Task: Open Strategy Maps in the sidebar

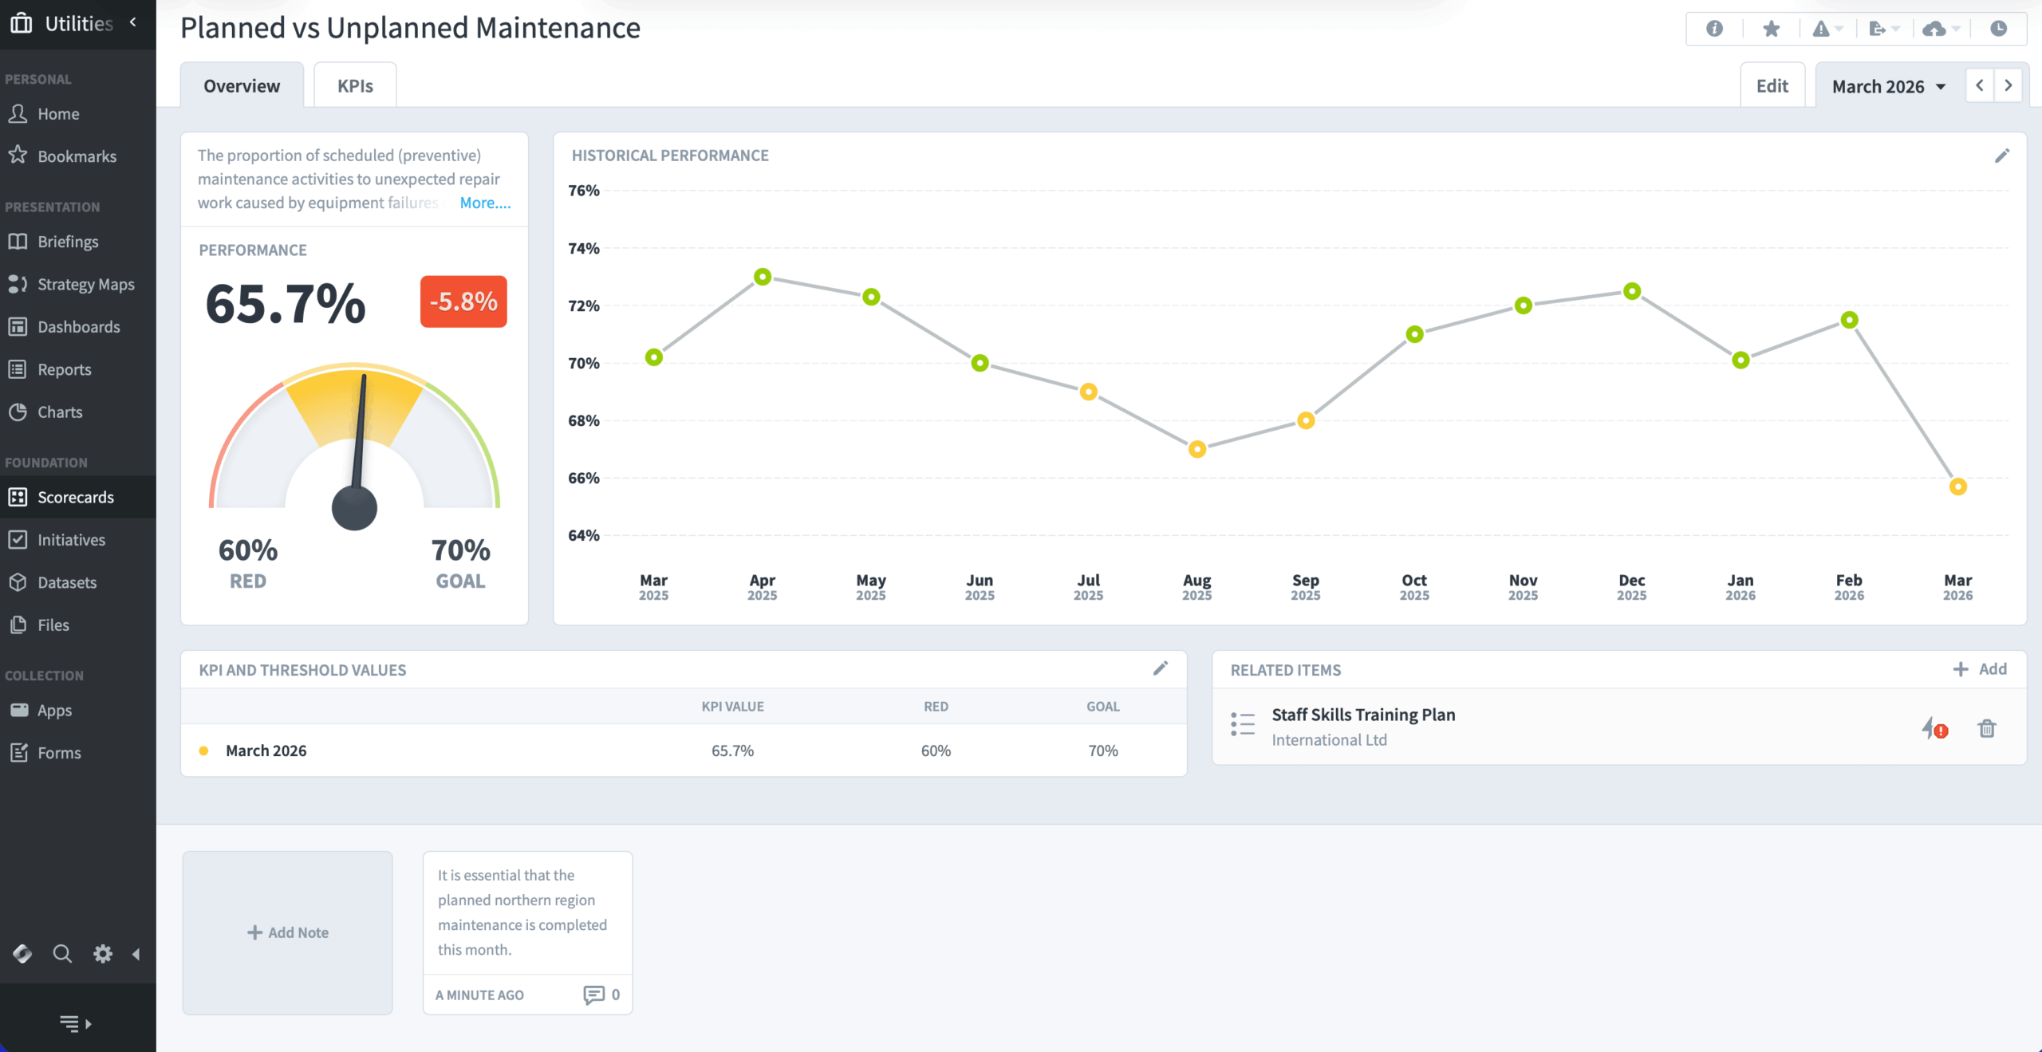Action: (x=85, y=284)
